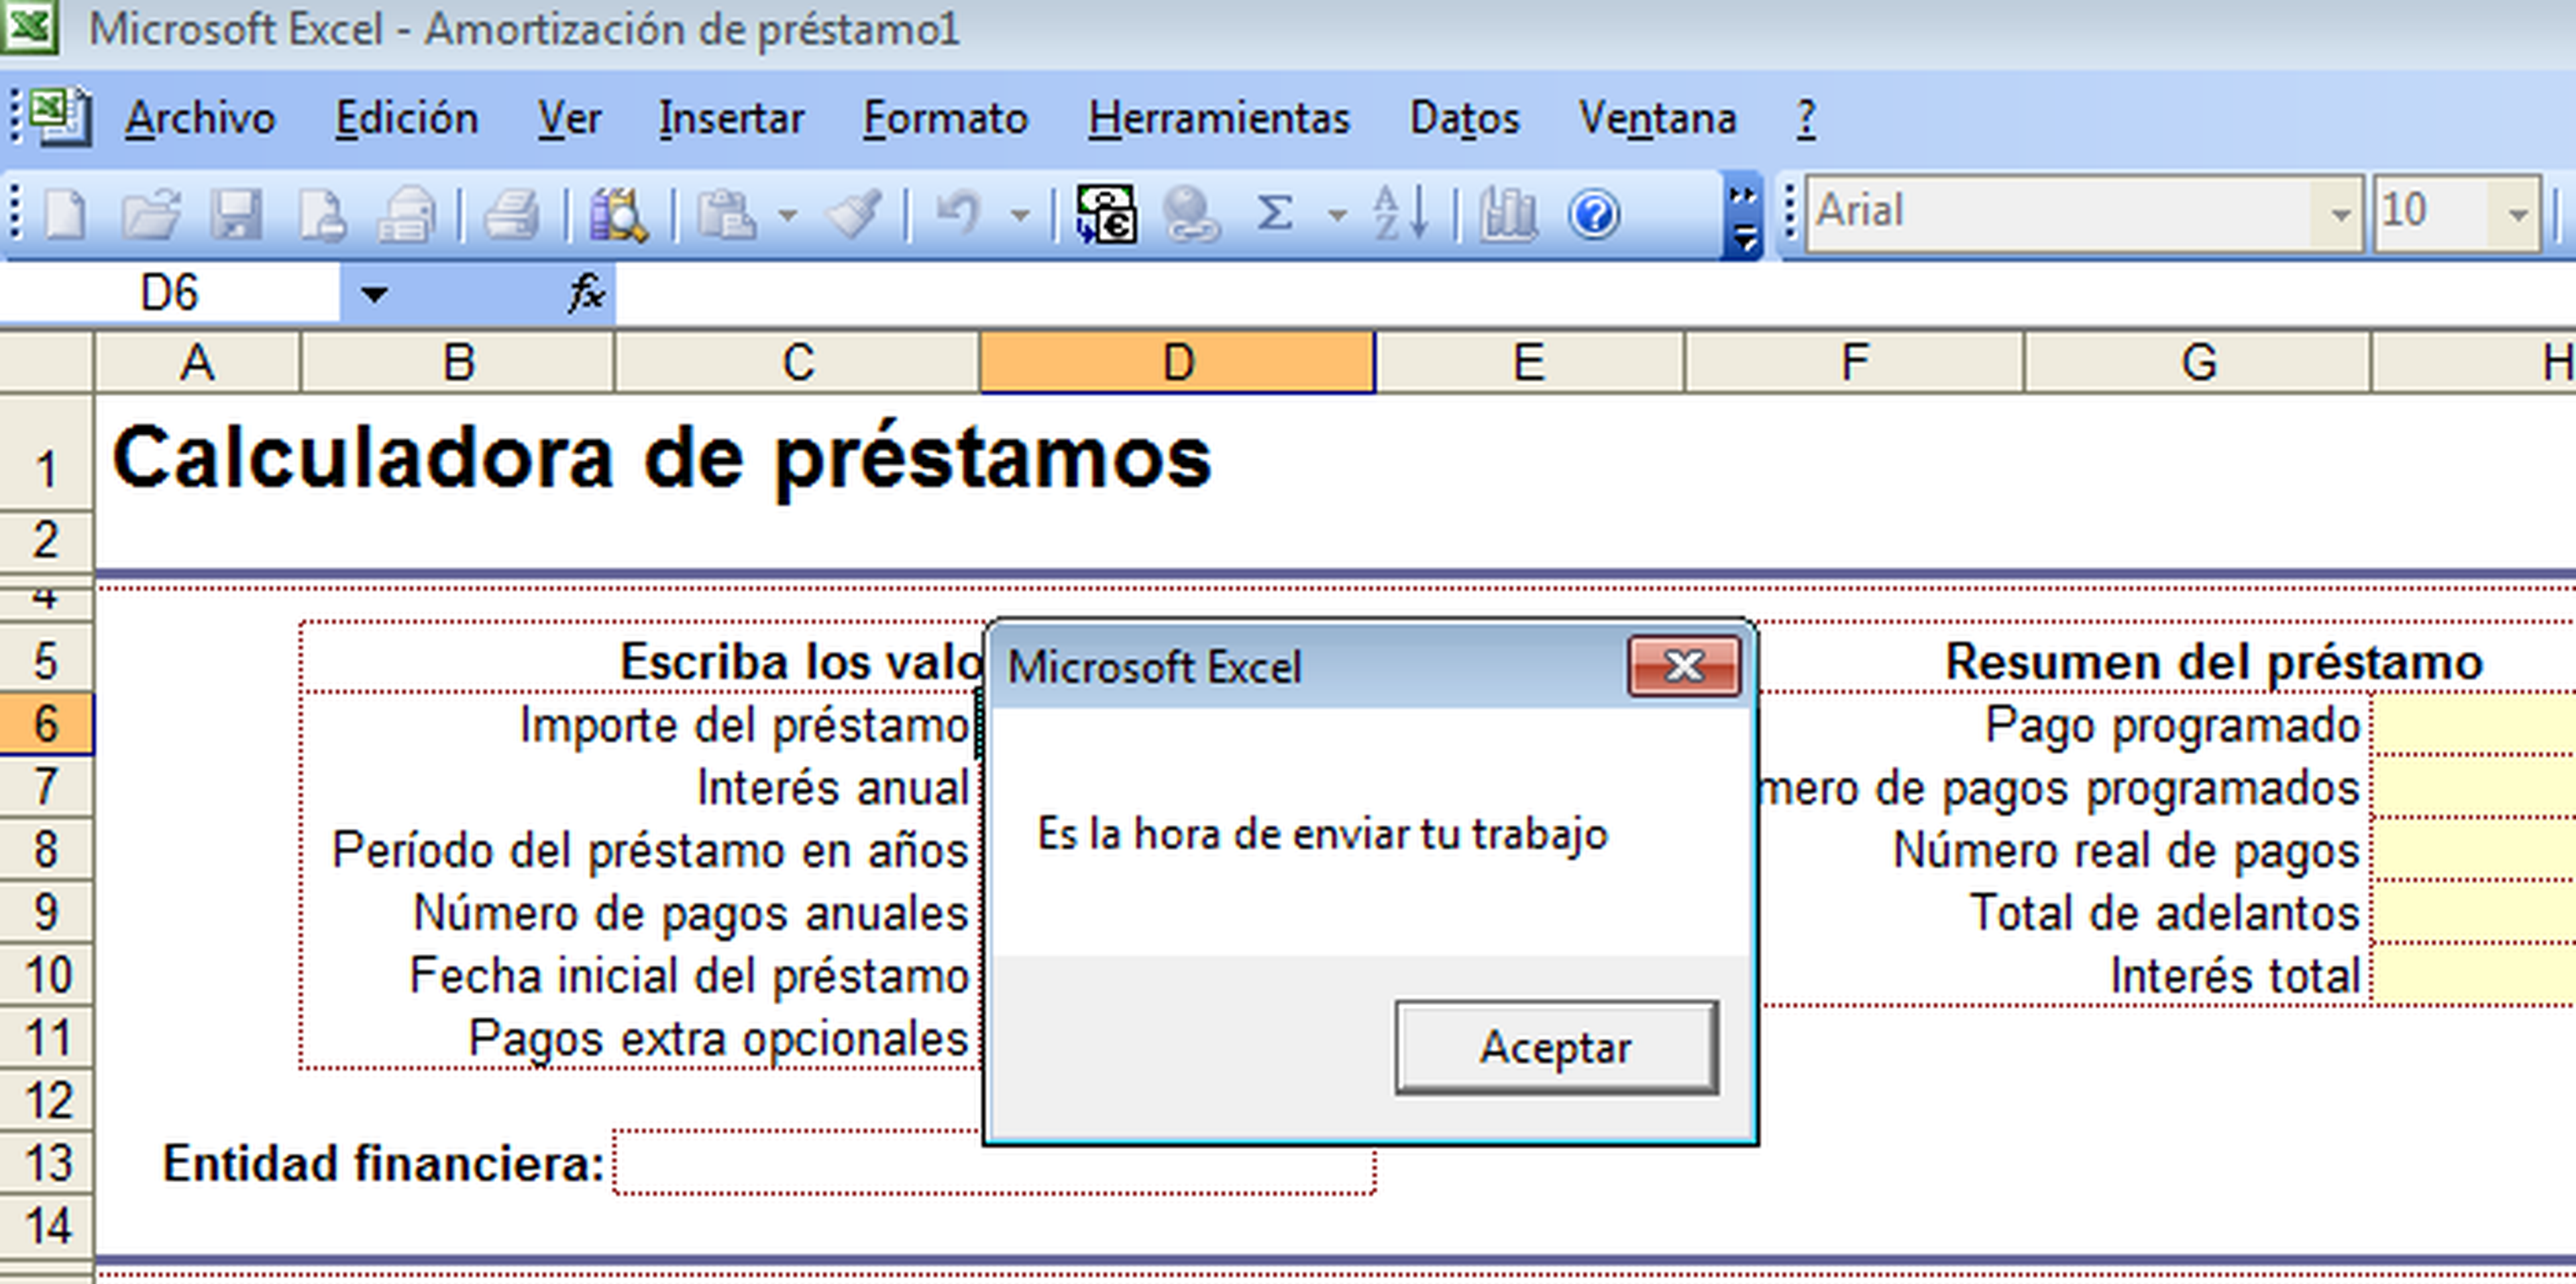The image size is (2576, 1284).
Task: Click the 'Período del préstamo en años' label
Action: [650, 851]
